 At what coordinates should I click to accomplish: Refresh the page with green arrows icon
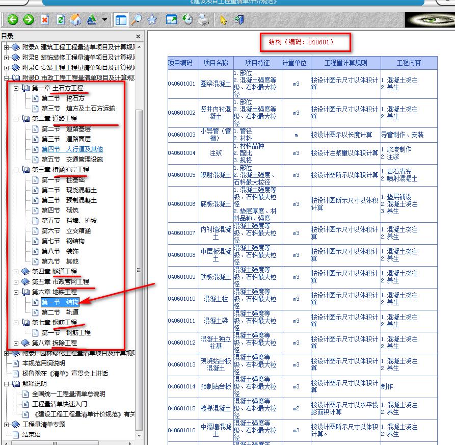[x=60, y=20]
